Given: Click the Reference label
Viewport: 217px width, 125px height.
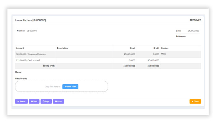Looking at the screenshot, I should point(181,36).
